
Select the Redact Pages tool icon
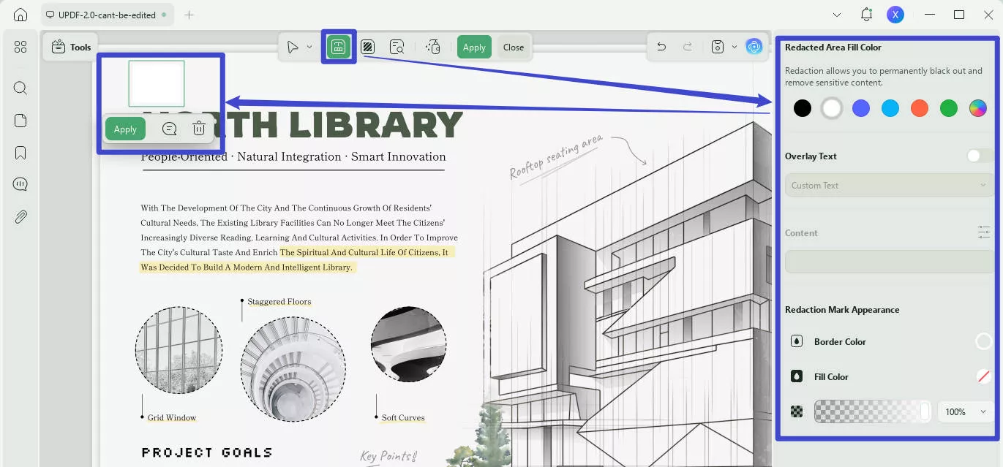coord(368,47)
